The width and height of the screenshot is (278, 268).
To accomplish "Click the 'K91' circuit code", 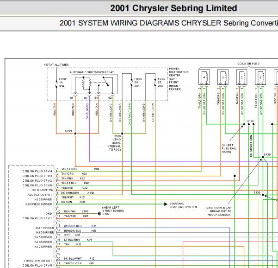I will coord(86,216).
